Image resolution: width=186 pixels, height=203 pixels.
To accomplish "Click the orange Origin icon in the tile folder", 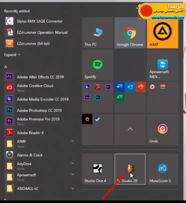I will coord(87,119).
